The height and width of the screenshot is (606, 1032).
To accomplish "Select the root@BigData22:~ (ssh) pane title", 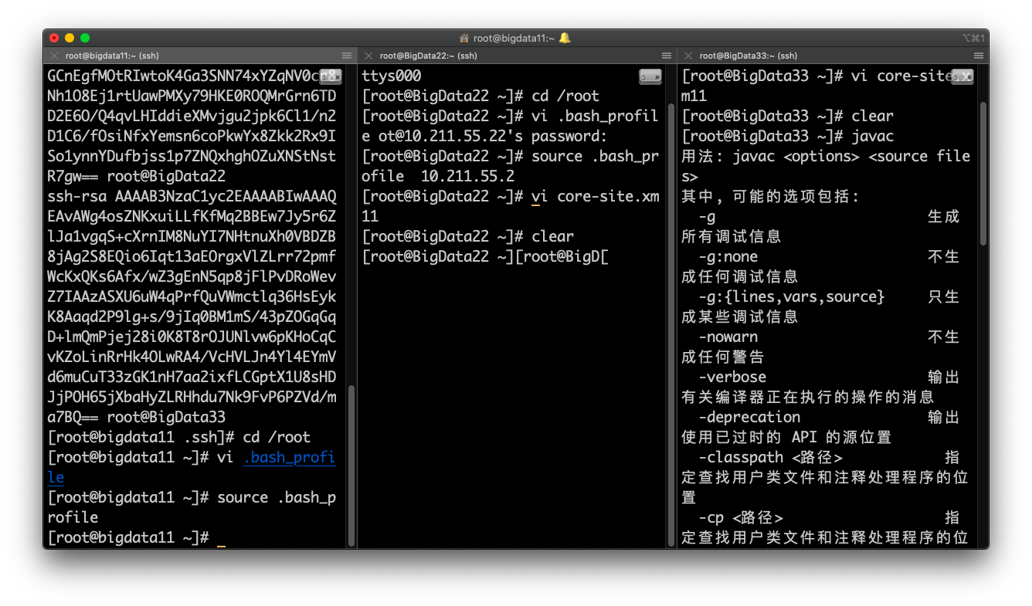I will 428,56.
